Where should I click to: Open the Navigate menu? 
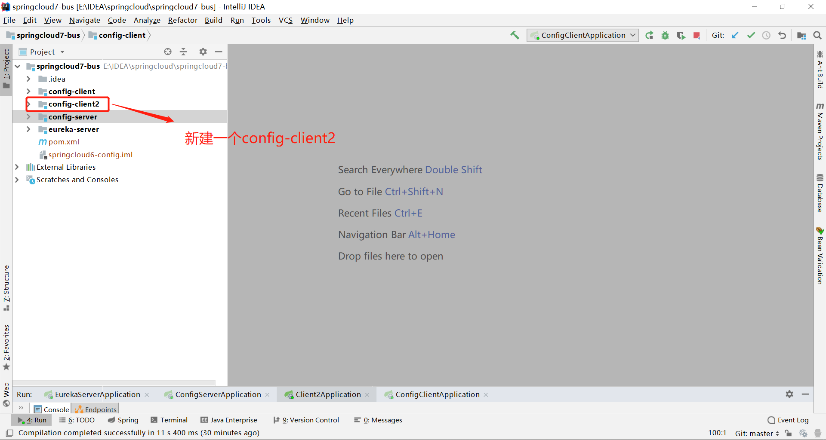84,20
